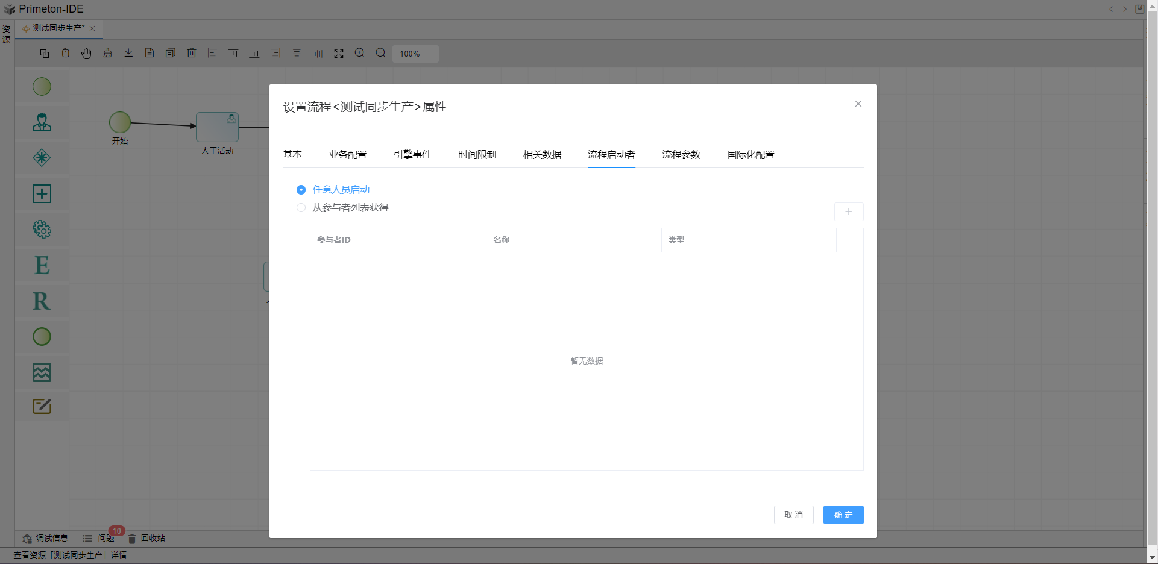Viewport: 1158px width, 564px height.
Task: Open the 相关数据 tab
Action: [x=542, y=155]
